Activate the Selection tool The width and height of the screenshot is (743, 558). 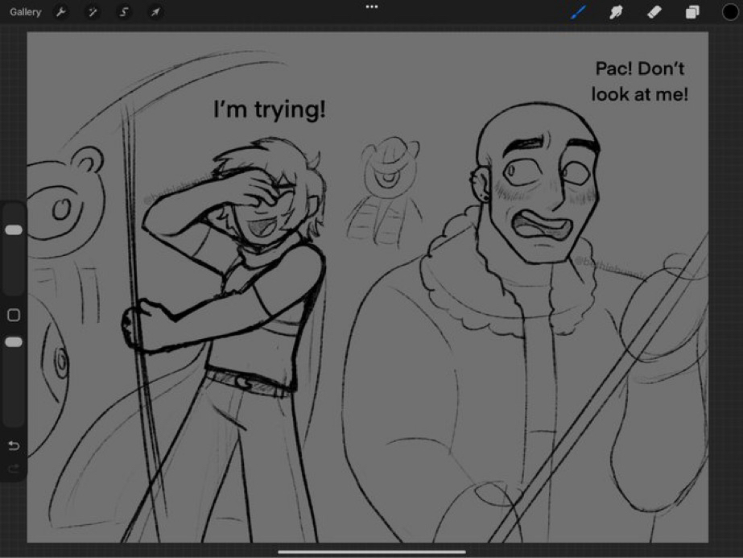coord(123,12)
